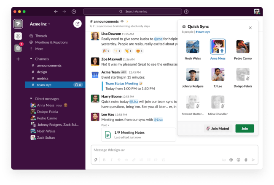This screenshot has height=185, width=274.
Task: Mention someone with the @ icon
Action: pos(231,160)
